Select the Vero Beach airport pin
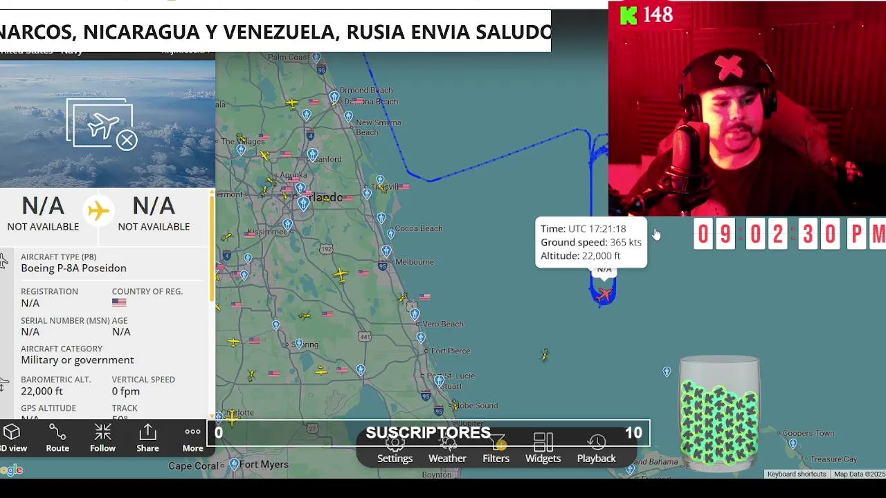 click(415, 315)
